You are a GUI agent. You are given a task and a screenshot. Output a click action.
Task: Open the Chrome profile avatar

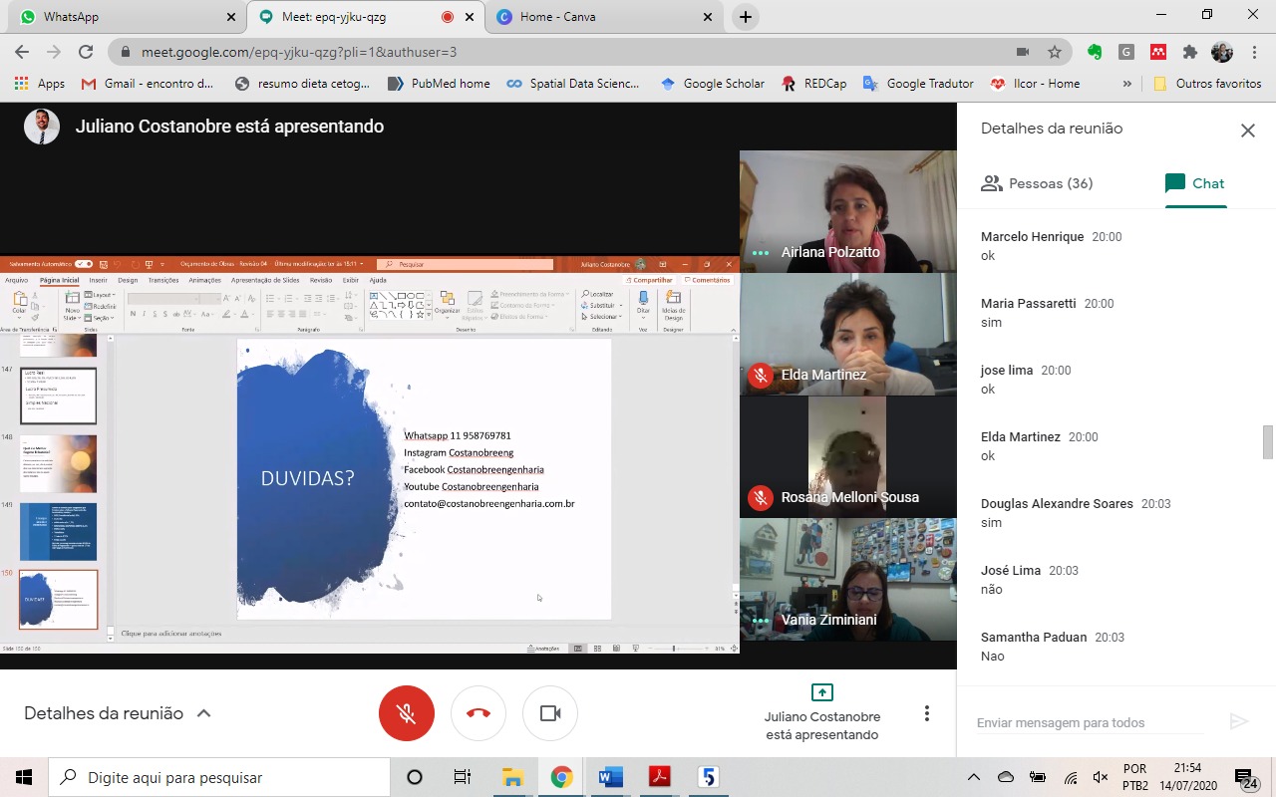coord(1222,52)
